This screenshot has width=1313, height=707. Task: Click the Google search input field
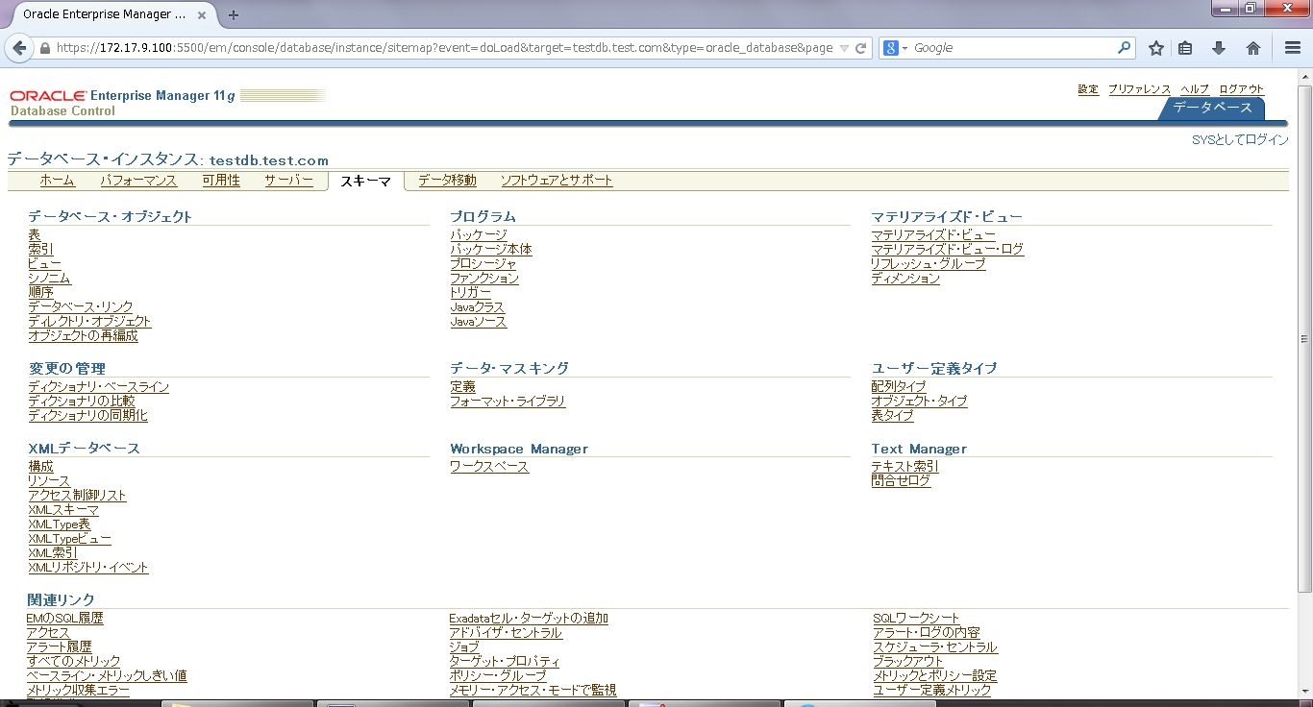pyautogui.click(x=1013, y=48)
